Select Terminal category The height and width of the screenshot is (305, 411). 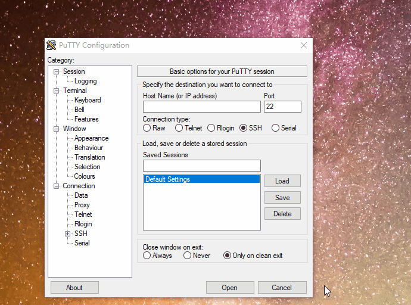pyautogui.click(x=74, y=91)
